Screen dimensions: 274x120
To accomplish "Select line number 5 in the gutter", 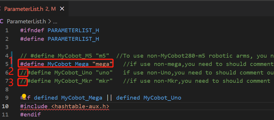I will (7, 64).
